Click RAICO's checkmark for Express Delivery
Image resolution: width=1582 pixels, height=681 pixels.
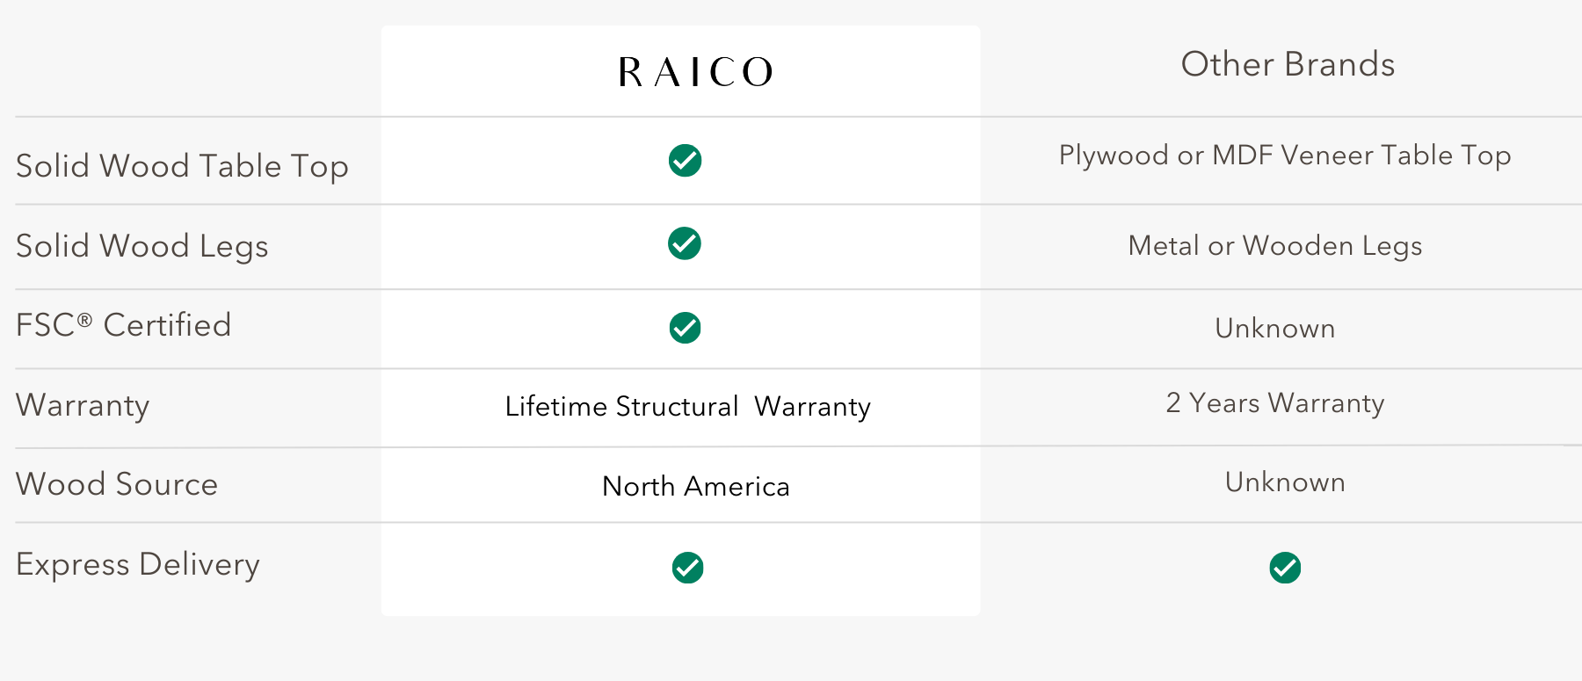[x=687, y=568]
